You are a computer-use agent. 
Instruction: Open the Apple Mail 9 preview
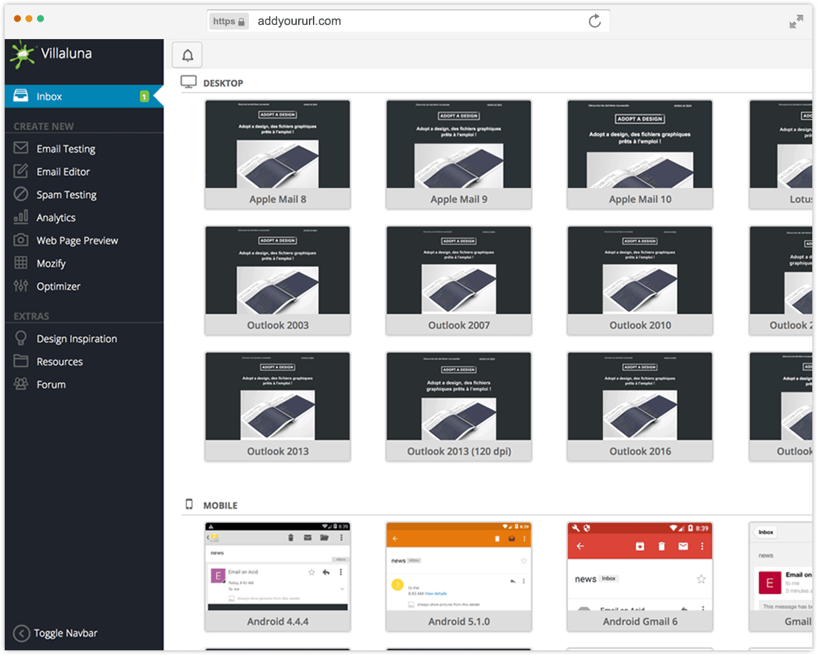tap(459, 155)
